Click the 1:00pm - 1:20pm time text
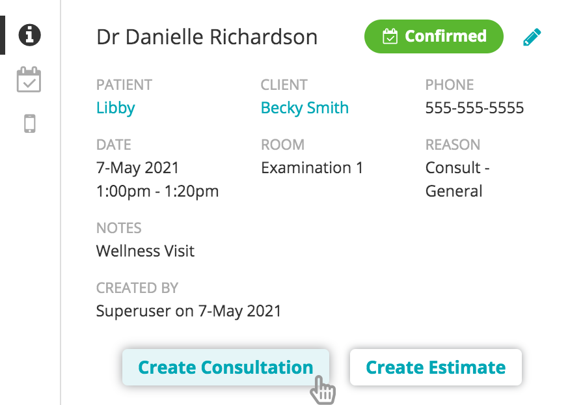583x405 pixels. pos(157,191)
